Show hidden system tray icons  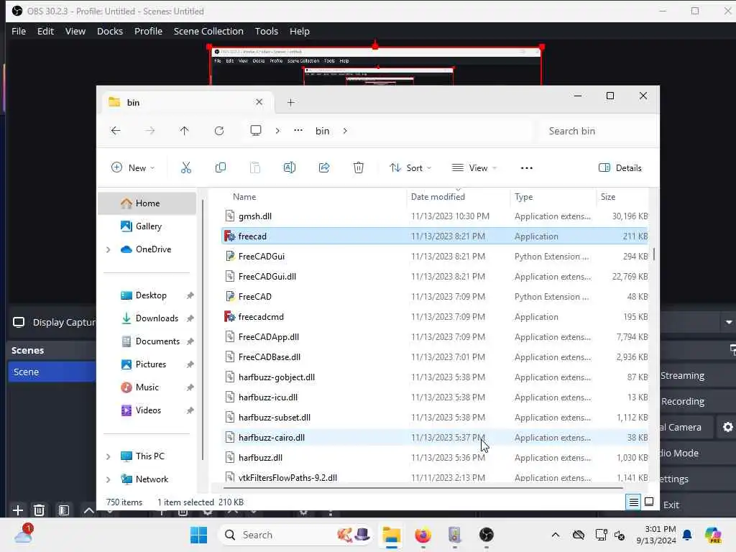click(556, 535)
